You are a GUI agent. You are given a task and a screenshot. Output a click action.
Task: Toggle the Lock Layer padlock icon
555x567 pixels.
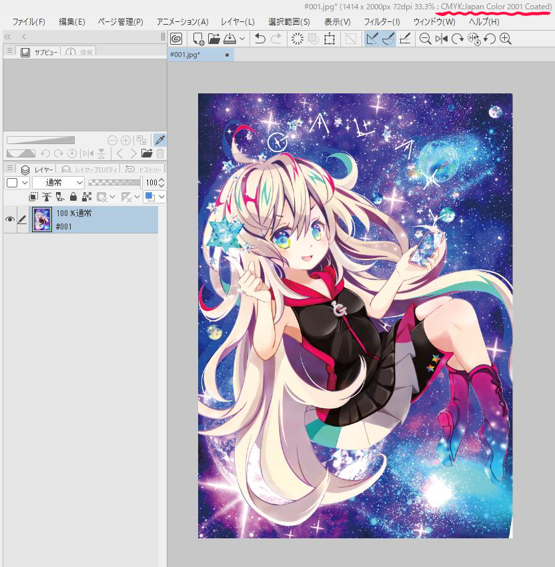(73, 197)
